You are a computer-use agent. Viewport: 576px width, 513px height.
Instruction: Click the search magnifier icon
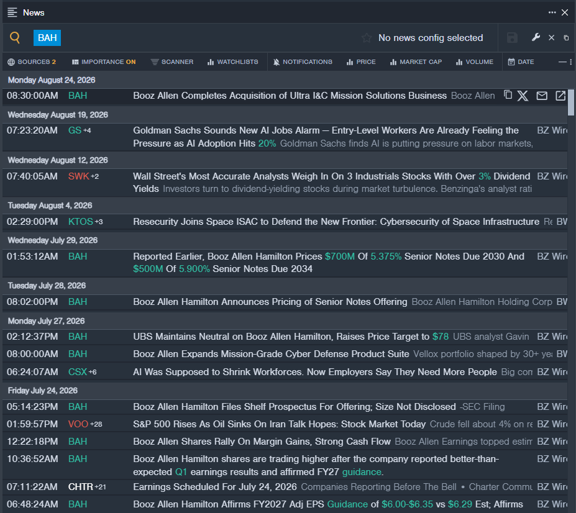click(15, 37)
